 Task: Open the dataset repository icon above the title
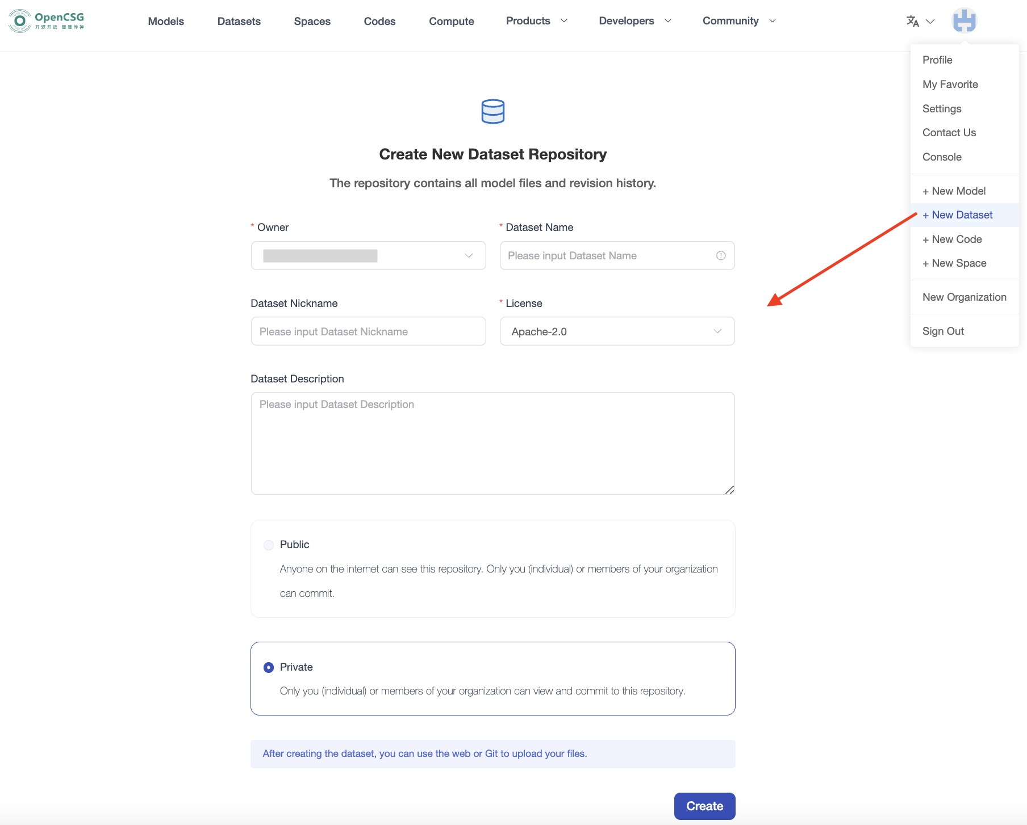click(x=492, y=111)
